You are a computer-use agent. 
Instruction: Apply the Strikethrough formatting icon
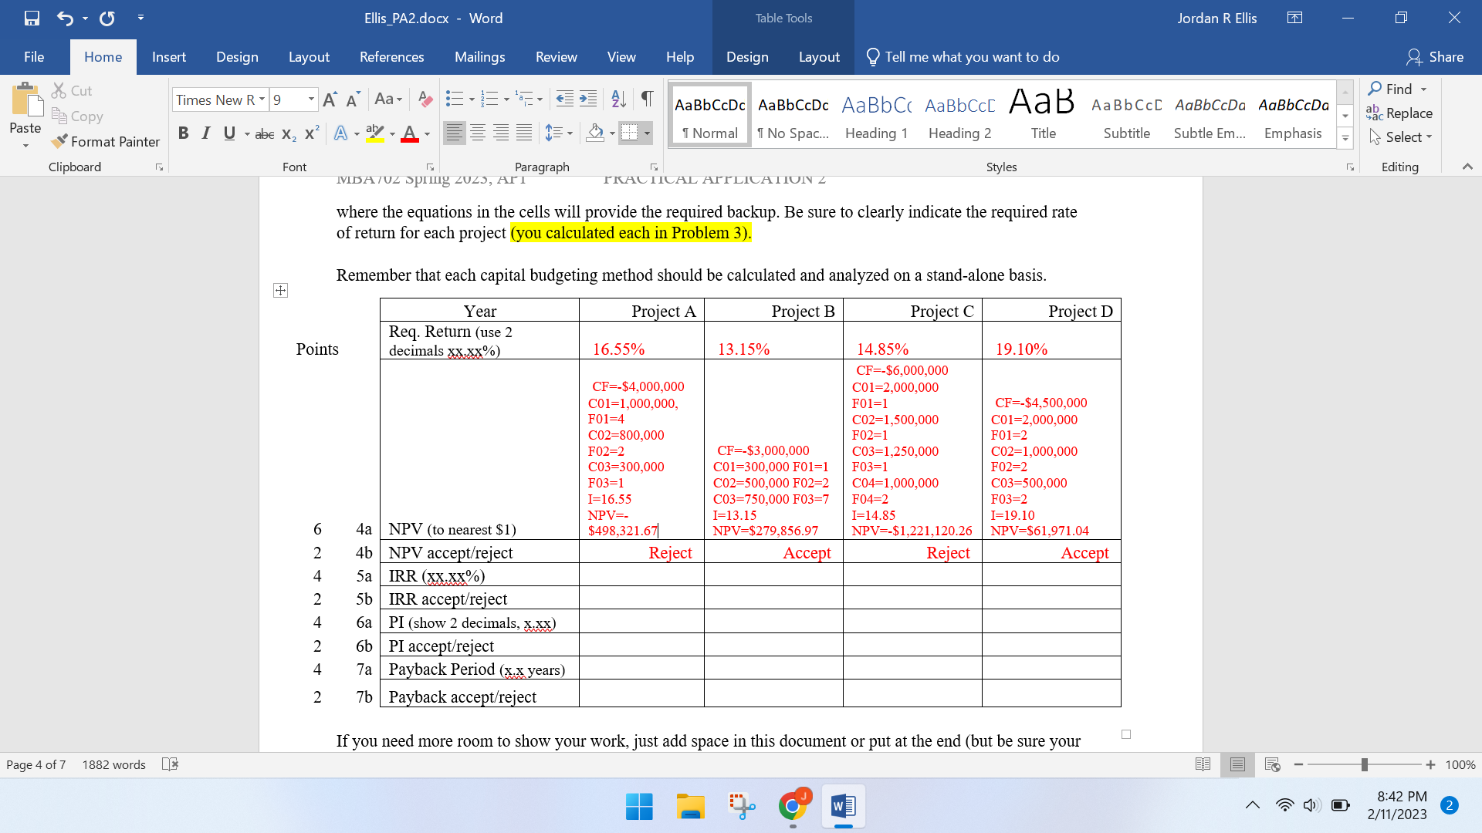pyautogui.click(x=264, y=133)
